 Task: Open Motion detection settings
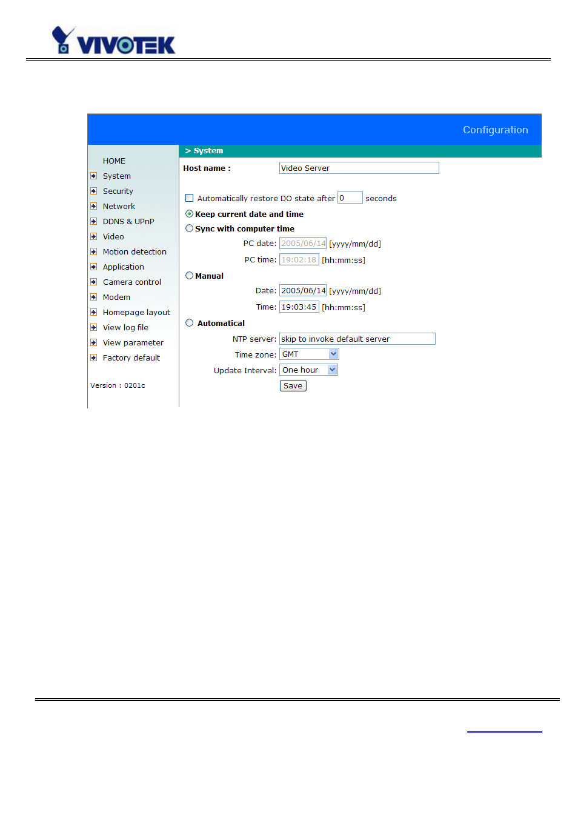coord(135,252)
